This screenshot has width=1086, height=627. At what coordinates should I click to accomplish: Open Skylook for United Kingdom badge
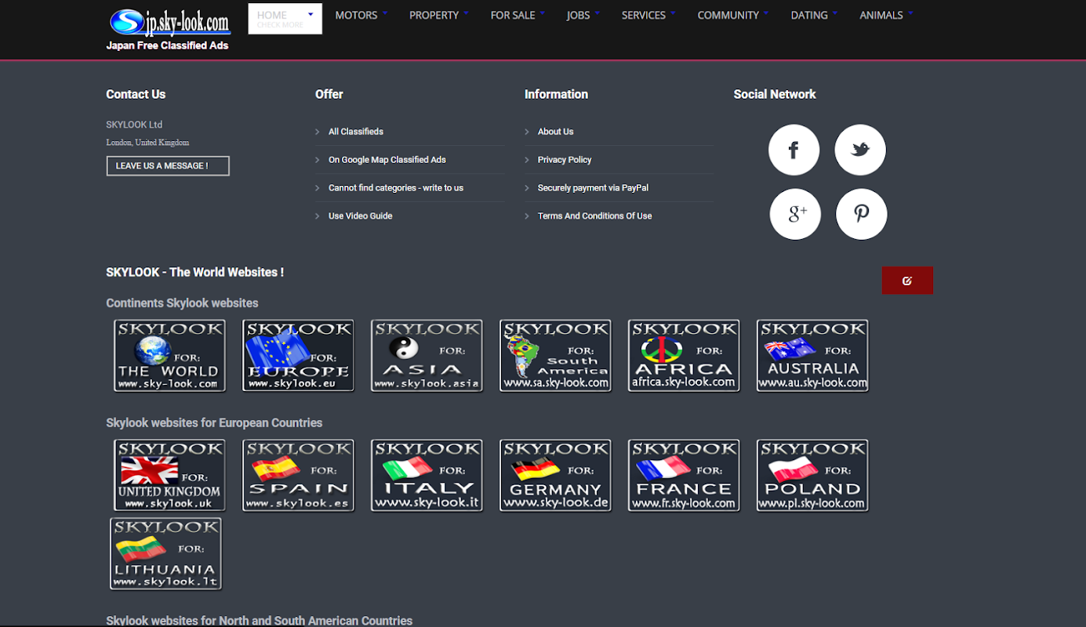(169, 475)
